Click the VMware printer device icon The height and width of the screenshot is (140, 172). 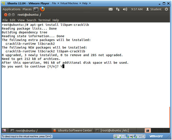[131, 136]
